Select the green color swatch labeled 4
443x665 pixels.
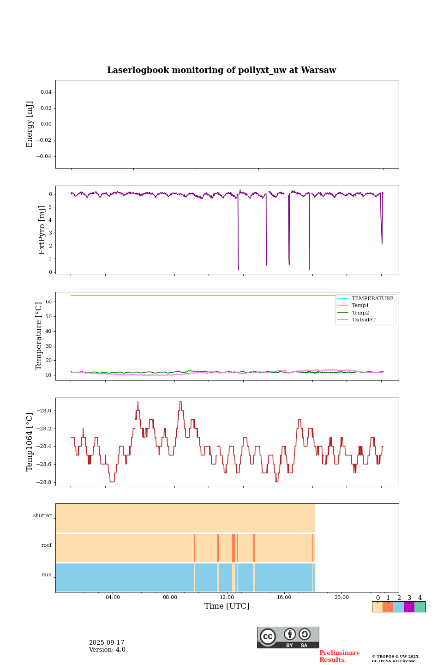[420, 607]
